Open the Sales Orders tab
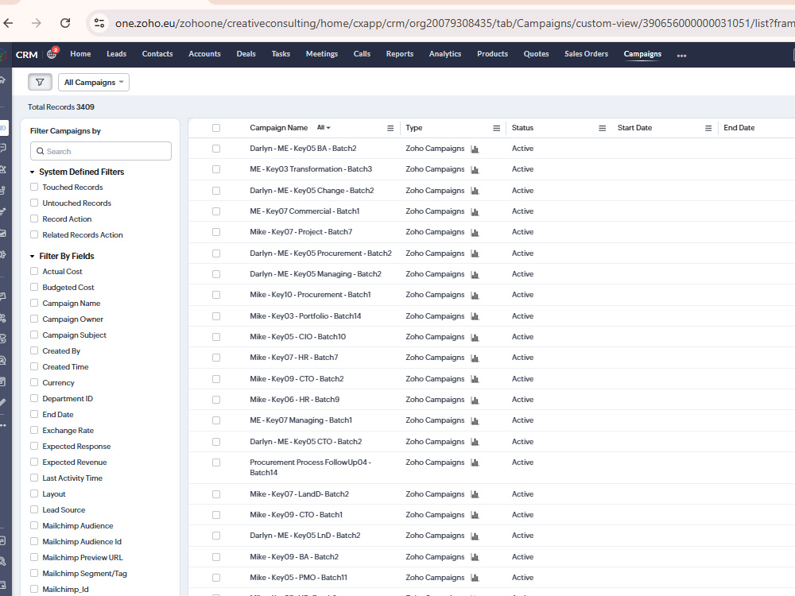The width and height of the screenshot is (795, 596). tap(586, 54)
